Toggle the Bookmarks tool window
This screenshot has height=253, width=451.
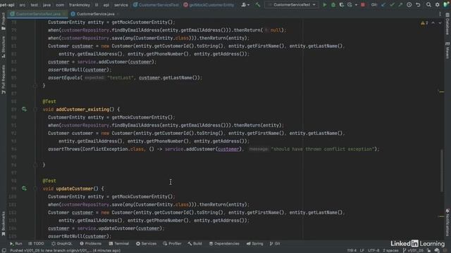coord(4,223)
